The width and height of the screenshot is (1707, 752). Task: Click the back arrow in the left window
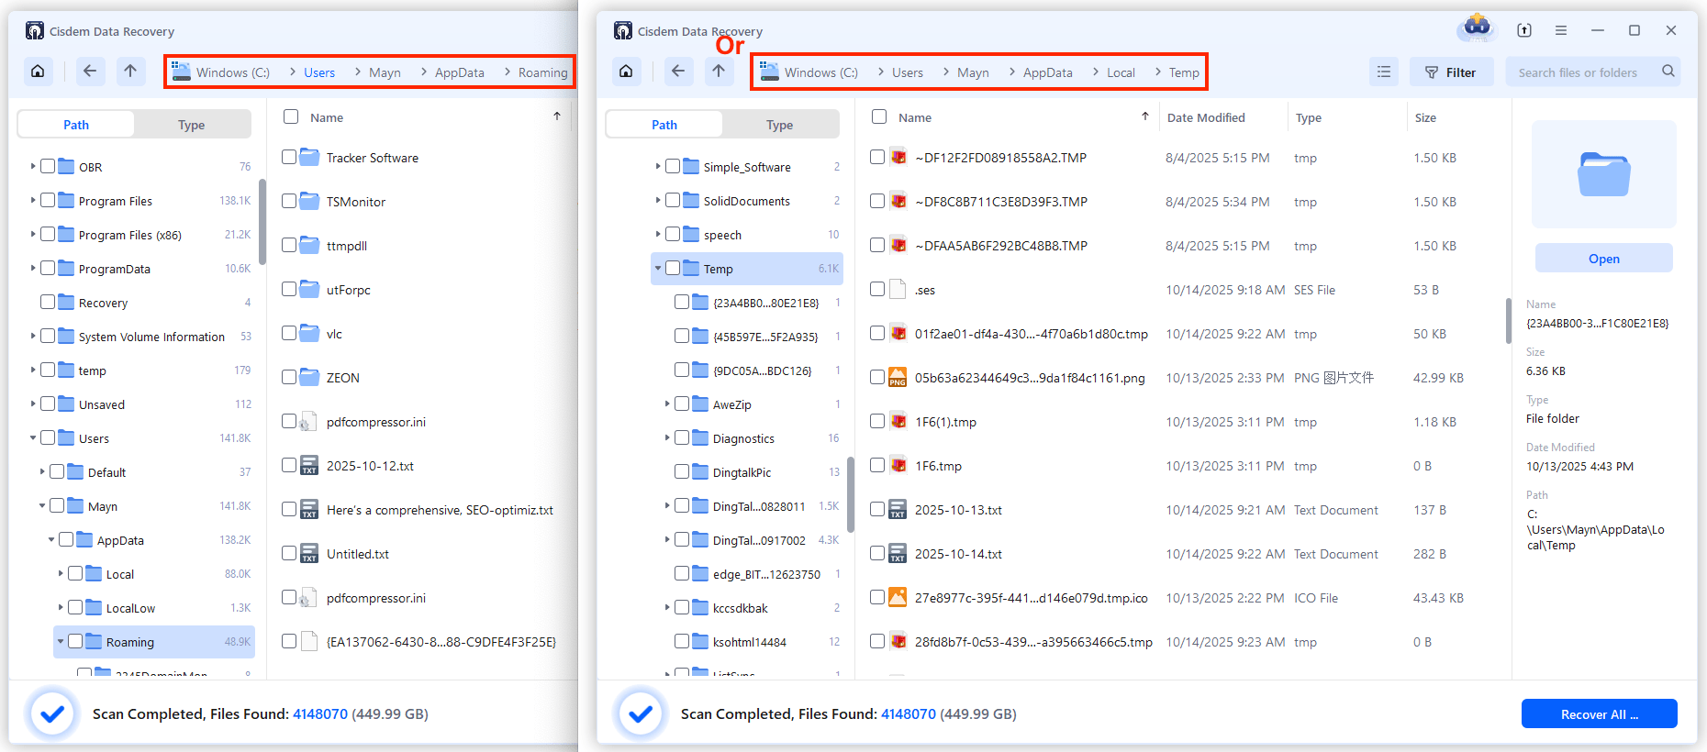coord(90,72)
